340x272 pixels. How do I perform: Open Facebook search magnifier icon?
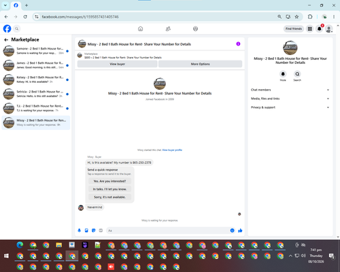17,29
